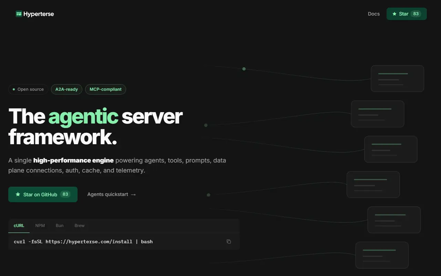Open the Docs link

point(374,14)
